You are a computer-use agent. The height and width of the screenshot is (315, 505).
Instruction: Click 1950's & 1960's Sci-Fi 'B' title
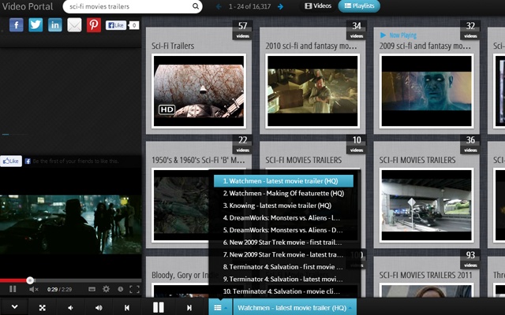(198, 160)
